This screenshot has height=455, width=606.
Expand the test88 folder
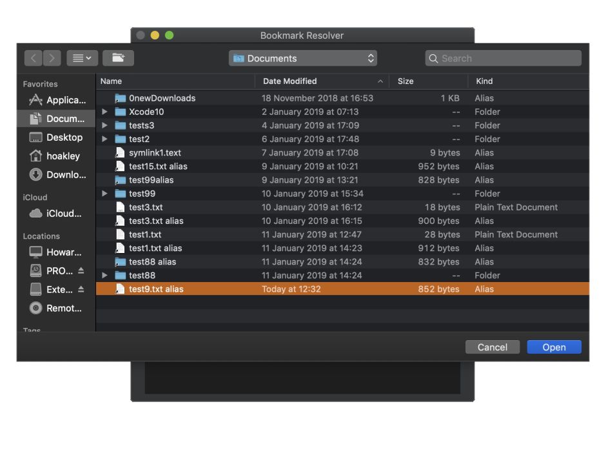point(104,276)
